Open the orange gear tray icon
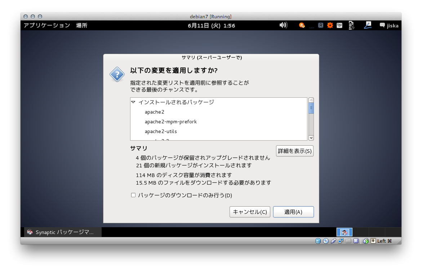This screenshot has height=273, width=422. pyautogui.click(x=330, y=25)
